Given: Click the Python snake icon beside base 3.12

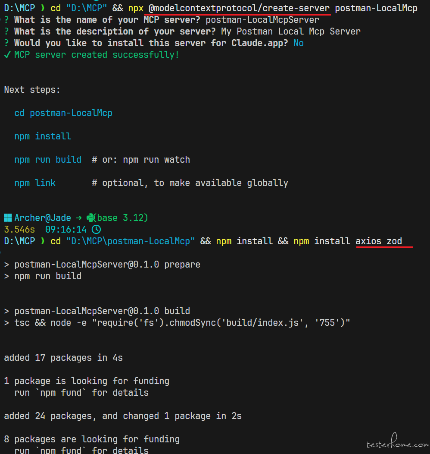Looking at the screenshot, I should pyautogui.click(x=91, y=218).
